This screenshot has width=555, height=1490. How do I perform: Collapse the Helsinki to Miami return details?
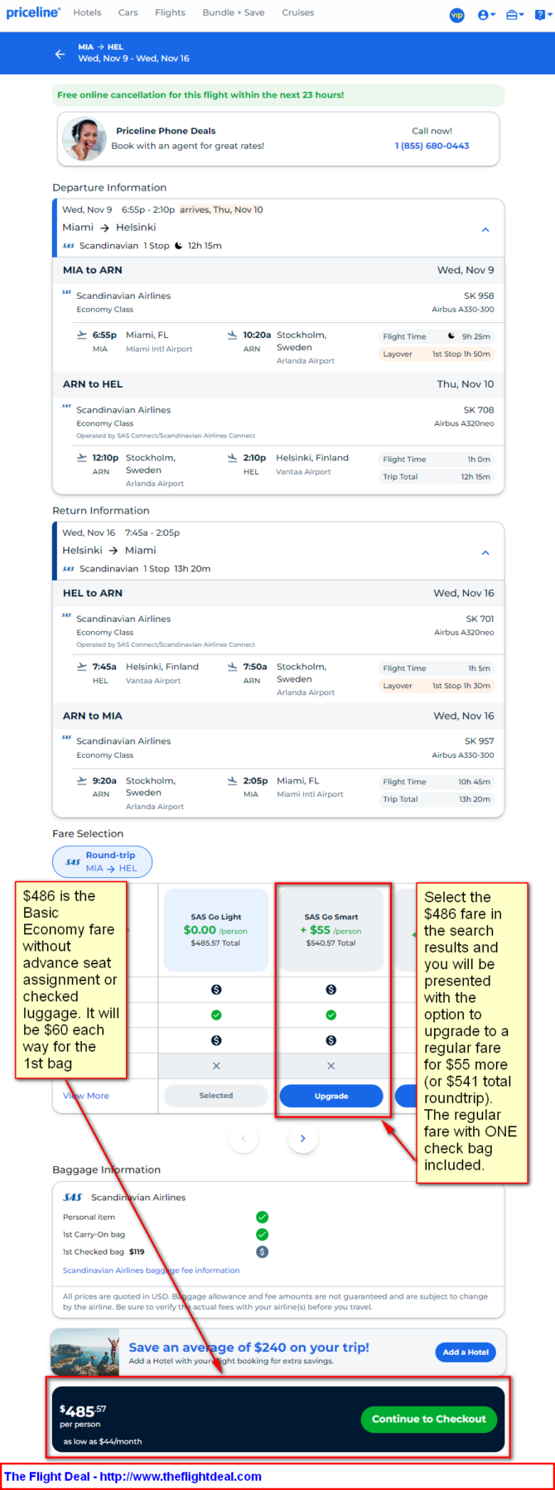(485, 552)
